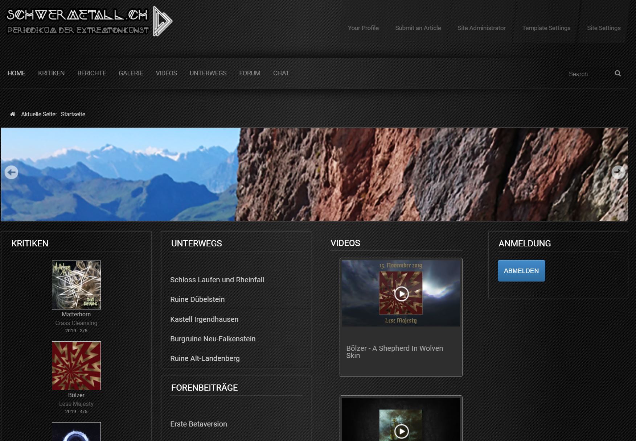Viewport: 636px width, 441px height.
Task: Open the UNTERWEGS menu item
Action: [208, 73]
